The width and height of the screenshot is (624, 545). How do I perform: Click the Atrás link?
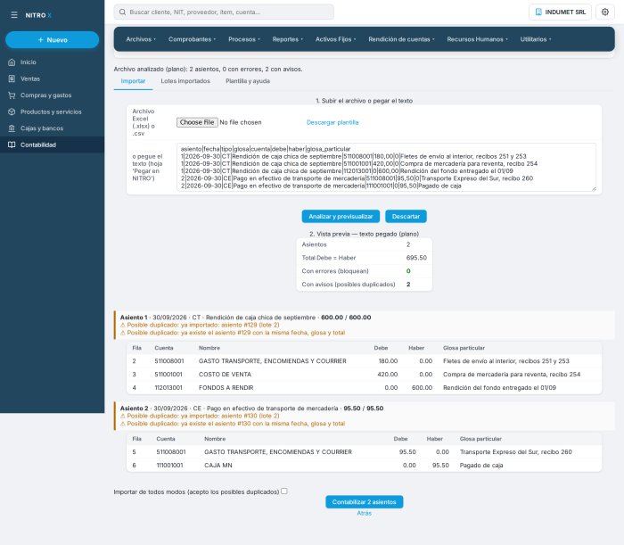(364, 514)
